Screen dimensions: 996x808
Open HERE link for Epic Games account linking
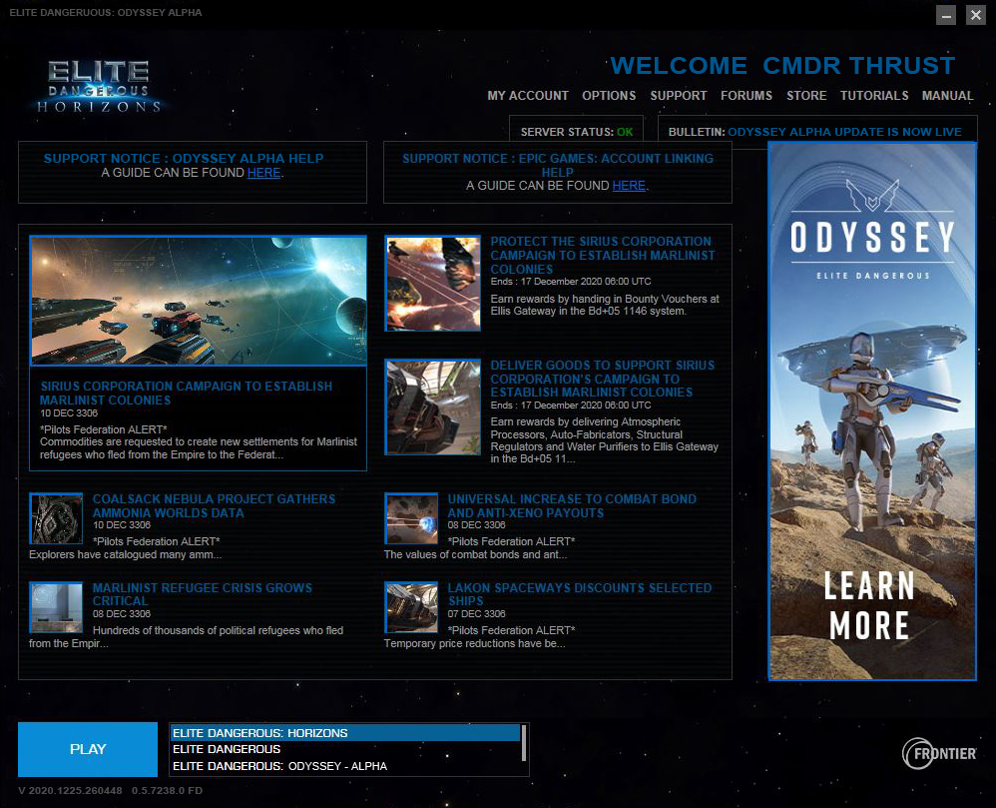(x=629, y=186)
